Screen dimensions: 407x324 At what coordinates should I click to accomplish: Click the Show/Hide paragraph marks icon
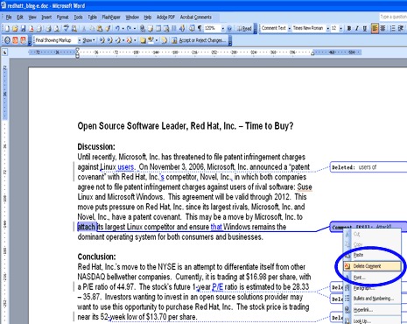coord(200,28)
